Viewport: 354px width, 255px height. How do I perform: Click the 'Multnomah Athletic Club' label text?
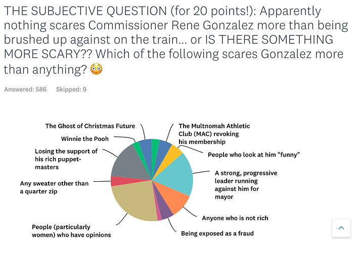(214, 134)
